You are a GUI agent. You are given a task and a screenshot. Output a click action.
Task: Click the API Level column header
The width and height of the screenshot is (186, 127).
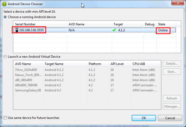pos(120,64)
